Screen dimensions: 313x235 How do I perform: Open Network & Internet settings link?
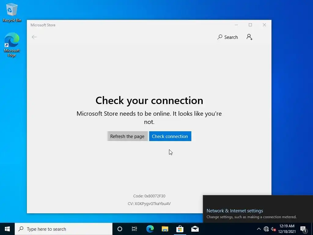pos(234,211)
